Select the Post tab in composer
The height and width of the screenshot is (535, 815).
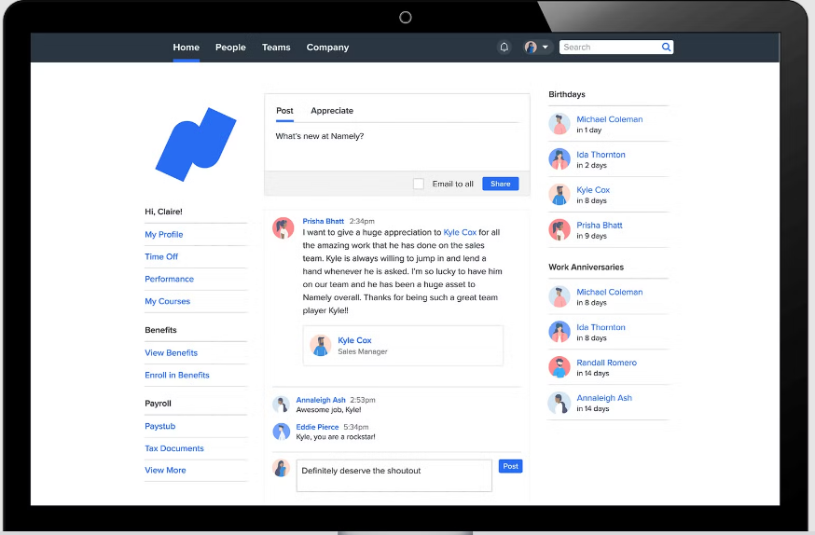(x=284, y=111)
